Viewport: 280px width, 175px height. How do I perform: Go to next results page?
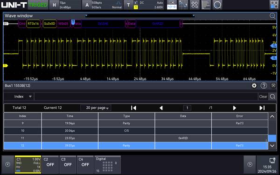[234, 108]
